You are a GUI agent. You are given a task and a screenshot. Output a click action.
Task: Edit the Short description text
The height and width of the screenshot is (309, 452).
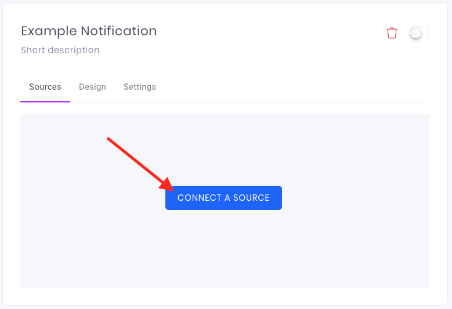[x=60, y=50]
